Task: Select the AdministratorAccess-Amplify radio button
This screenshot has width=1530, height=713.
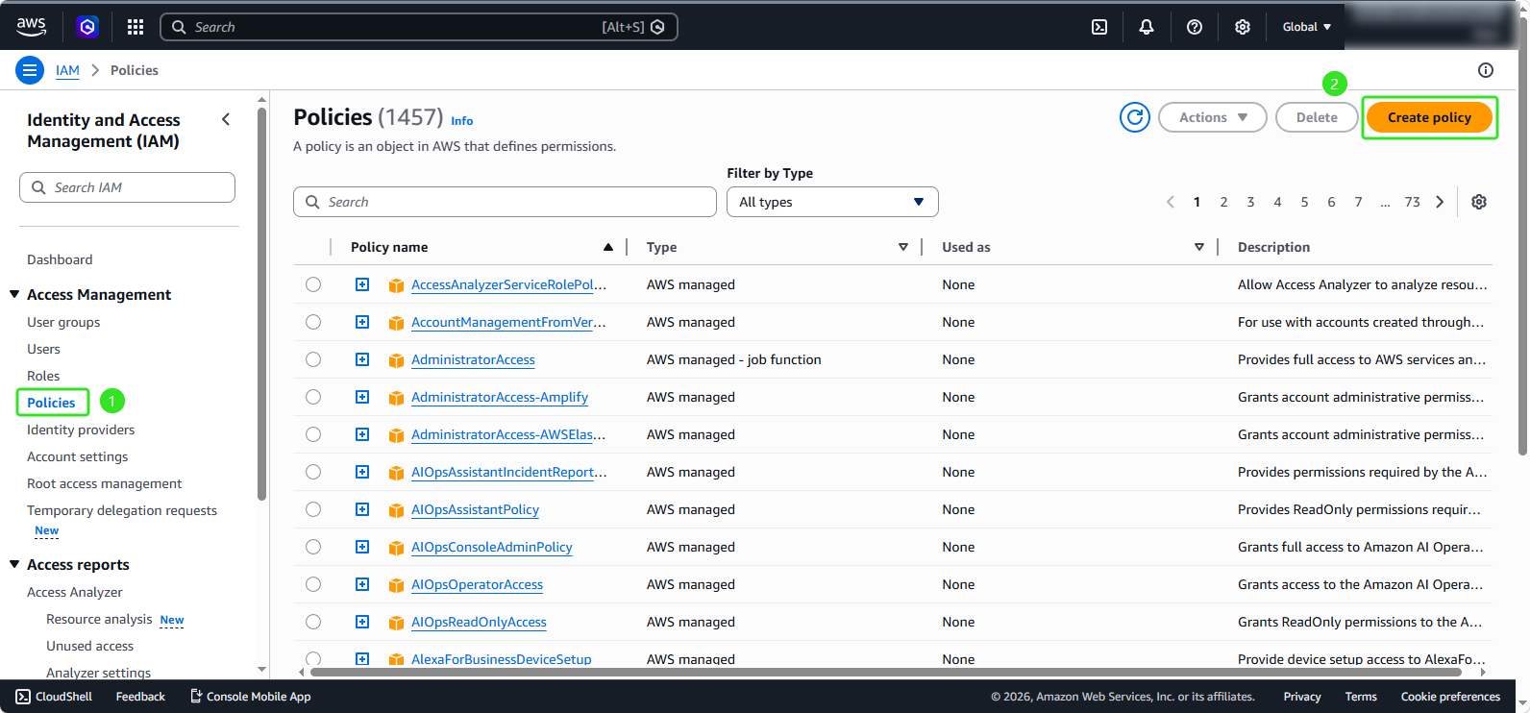Action: click(313, 397)
